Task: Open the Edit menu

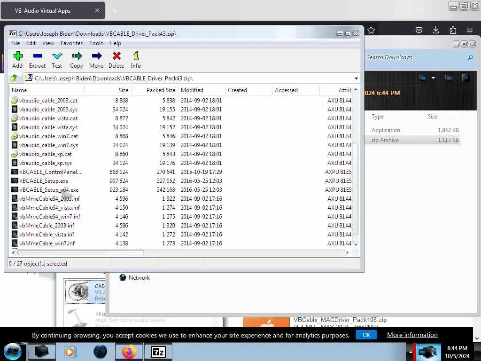Action: (31, 43)
